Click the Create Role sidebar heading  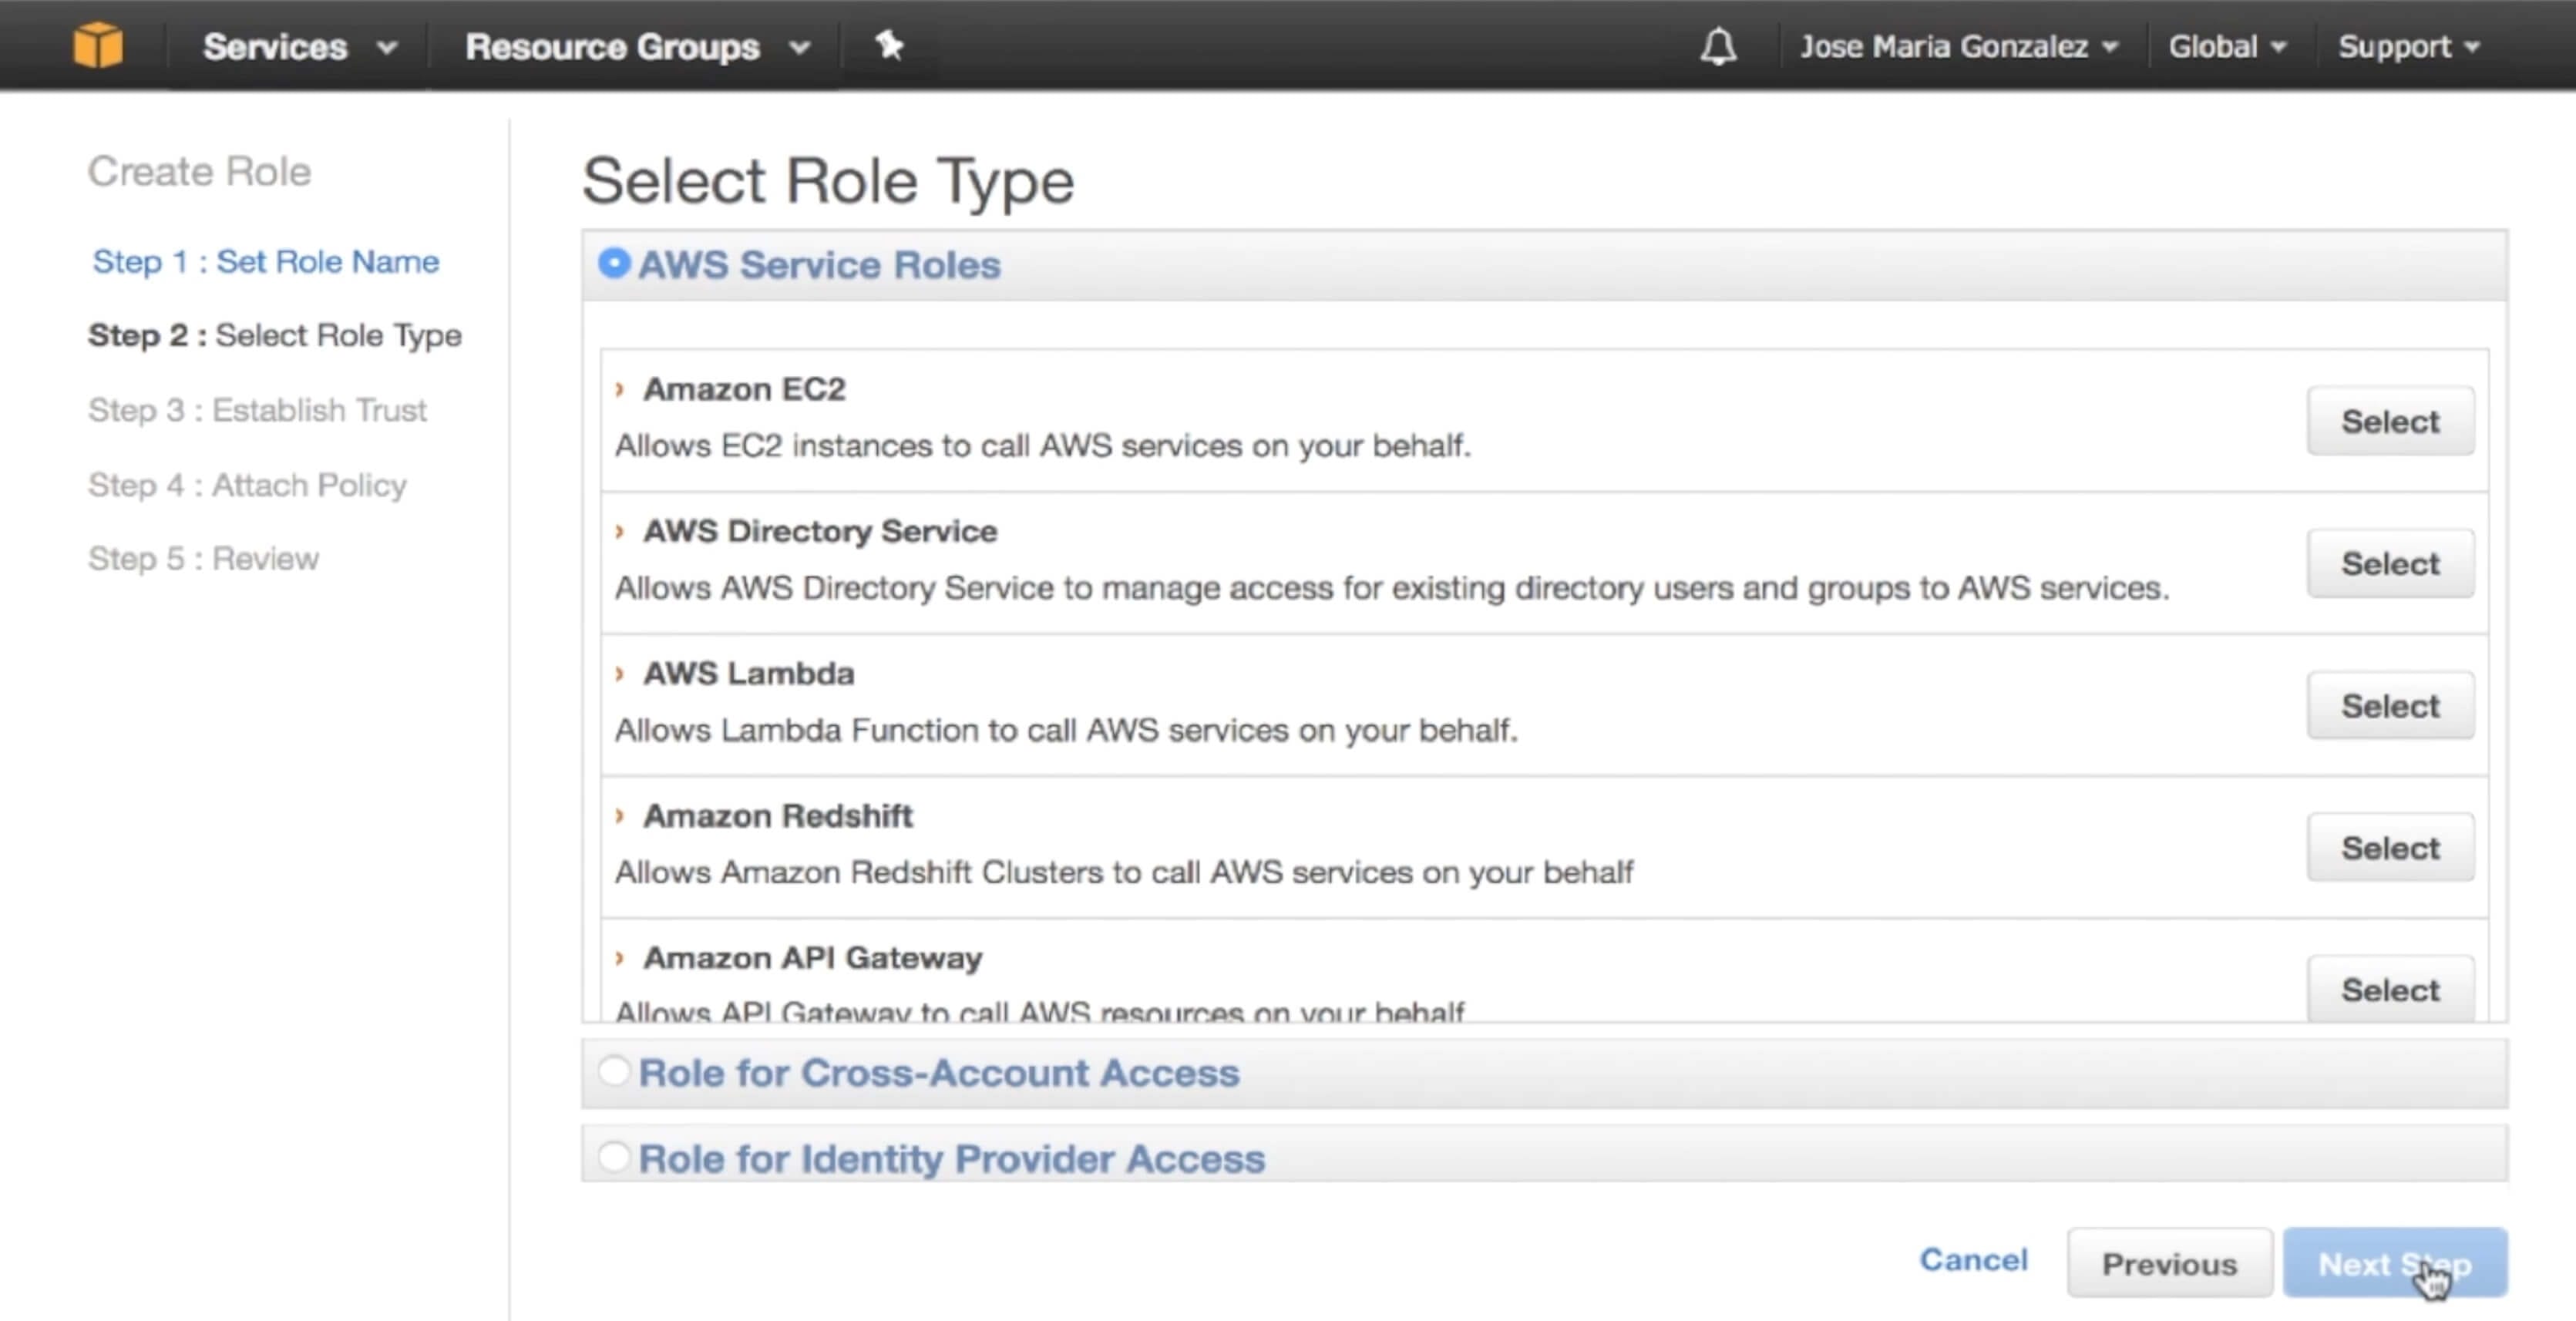tap(199, 171)
